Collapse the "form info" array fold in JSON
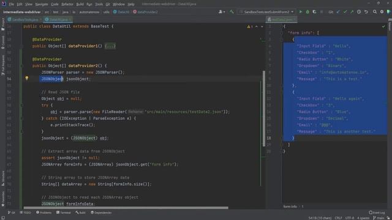Image resolution: width=392 pixels, height=220 pixels. click(x=282, y=33)
